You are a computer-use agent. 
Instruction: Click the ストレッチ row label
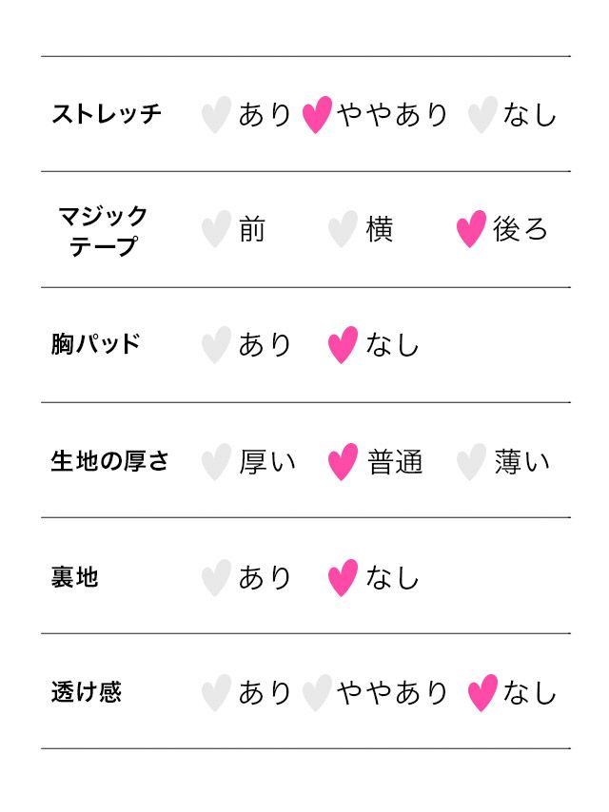tap(107, 114)
